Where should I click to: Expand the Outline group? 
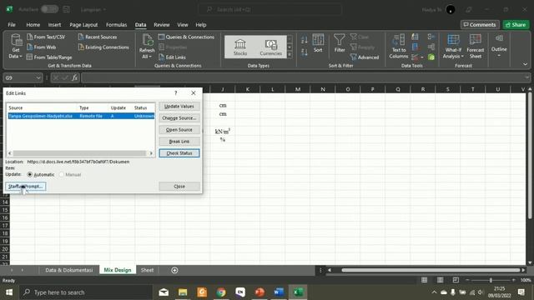[499, 46]
